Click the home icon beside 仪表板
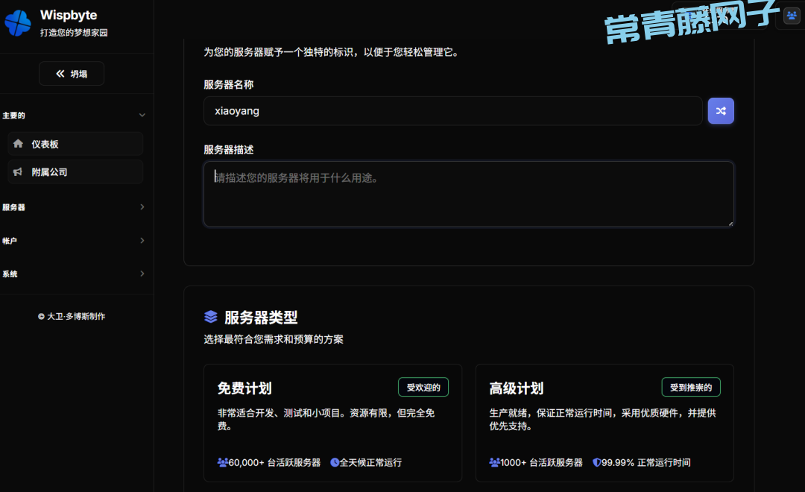Image resolution: width=805 pixels, height=492 pixels. (18, 144)
